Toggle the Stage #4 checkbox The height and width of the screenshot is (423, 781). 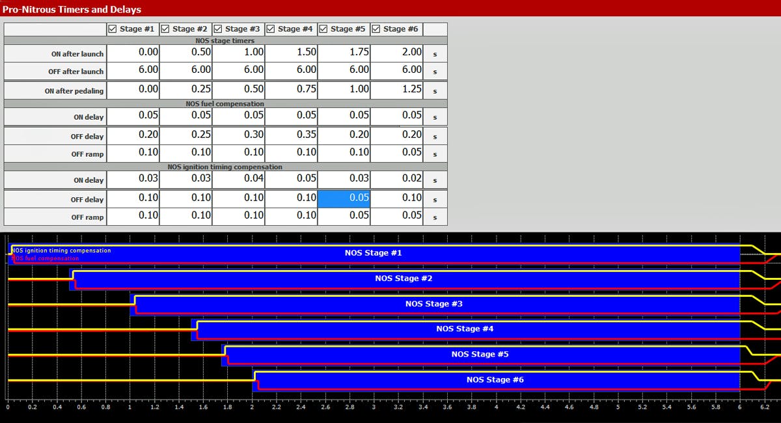click(x=271, y=29)
